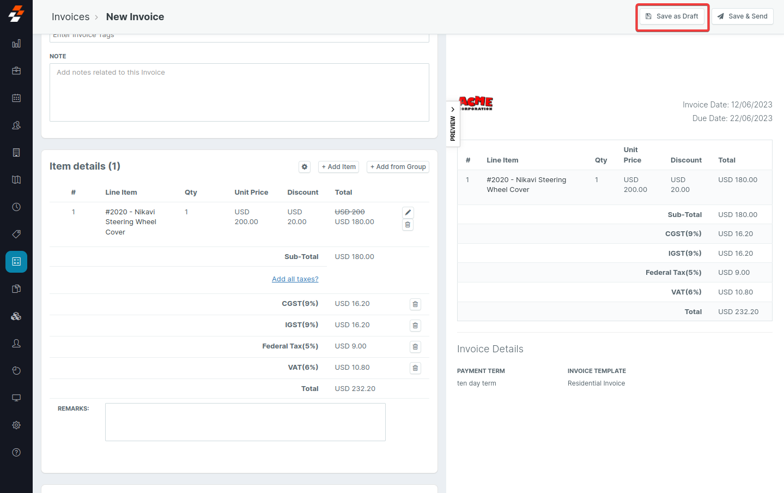Screen dimensions: 784x493
Task: Click Save & Send button
Action: tap(742, 16)
